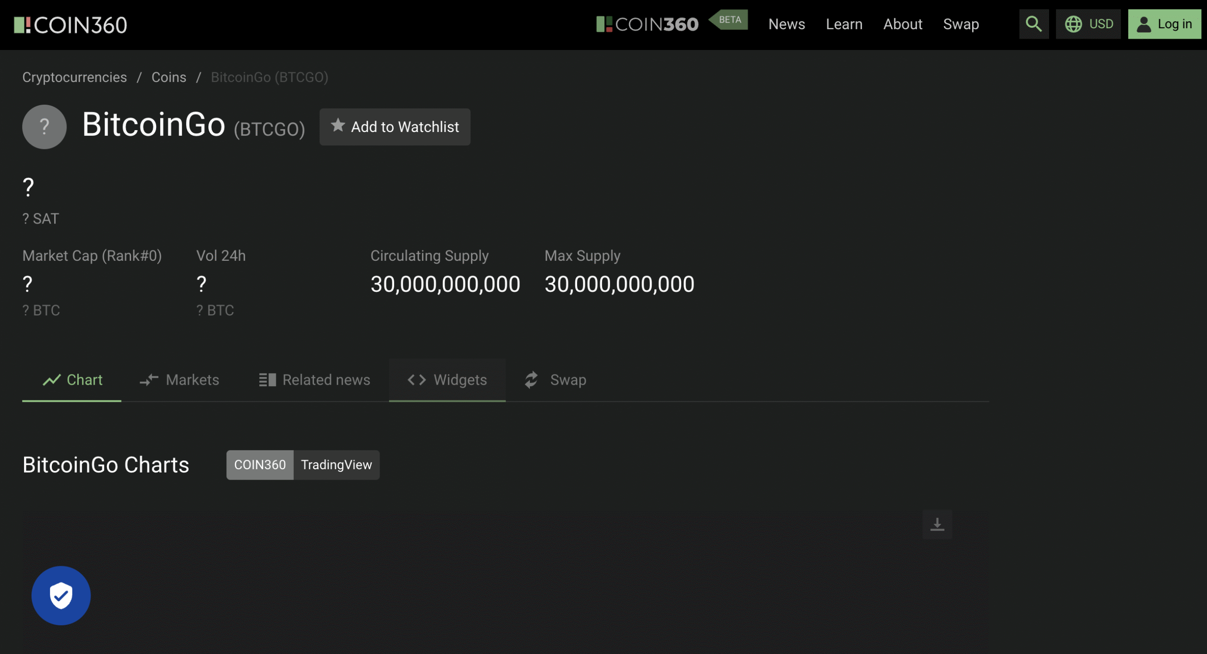Switch to the Widgets tab

point(447,380)
